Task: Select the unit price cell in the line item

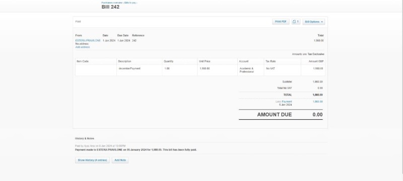Action: 218,70
